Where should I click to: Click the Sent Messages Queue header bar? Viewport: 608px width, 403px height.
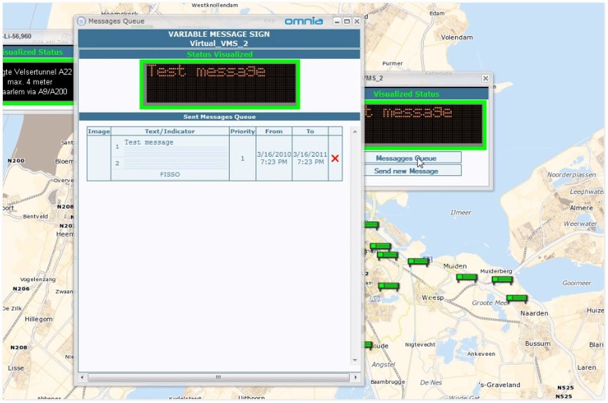click(219, 117)
